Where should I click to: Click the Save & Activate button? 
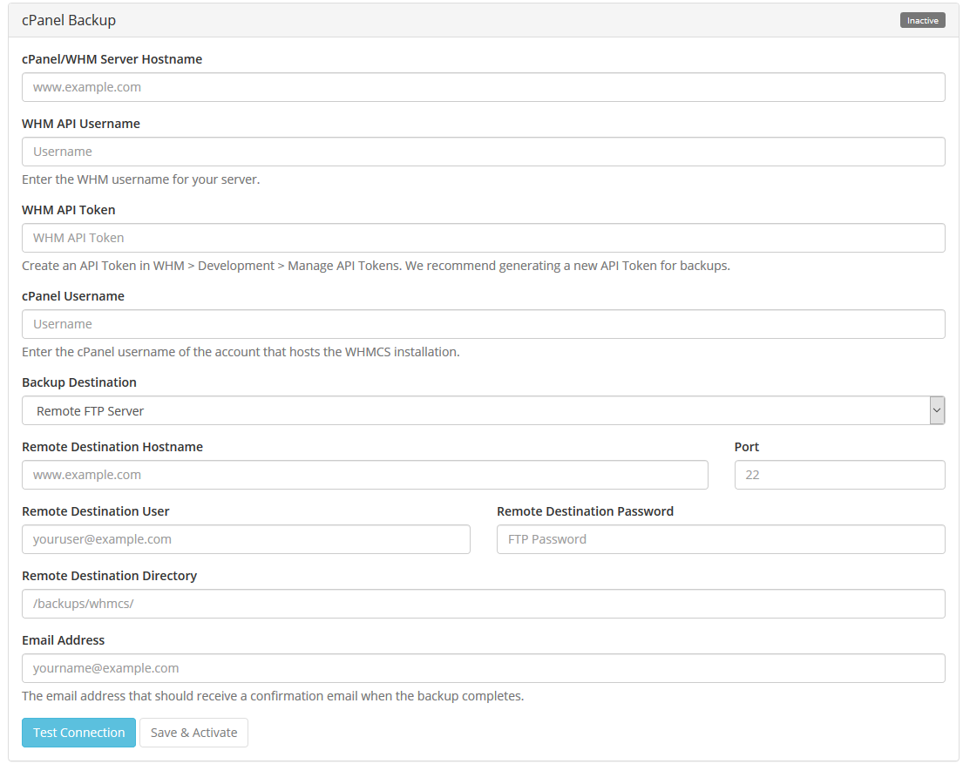tap(194, 733)
